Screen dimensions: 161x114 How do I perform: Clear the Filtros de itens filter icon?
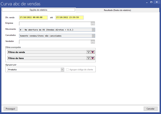pos(93,58)
